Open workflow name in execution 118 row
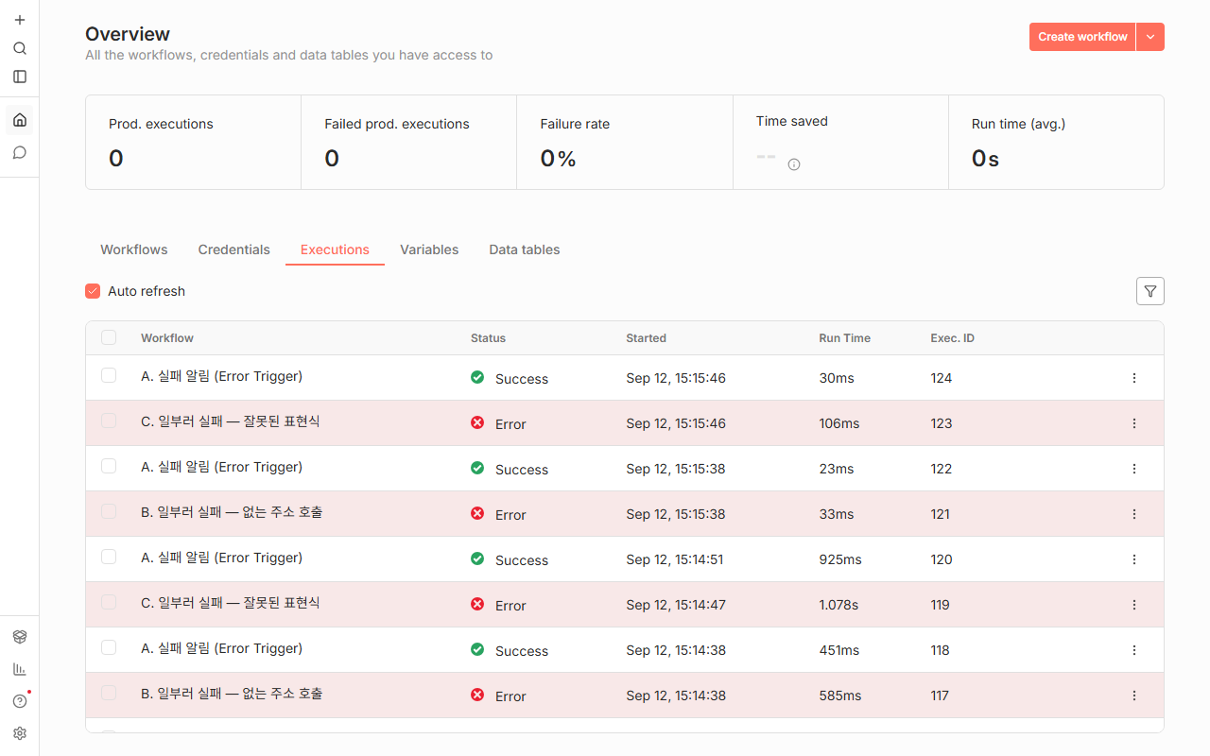The height and width of the screenshot is (756, 1210). pos(221,648)
